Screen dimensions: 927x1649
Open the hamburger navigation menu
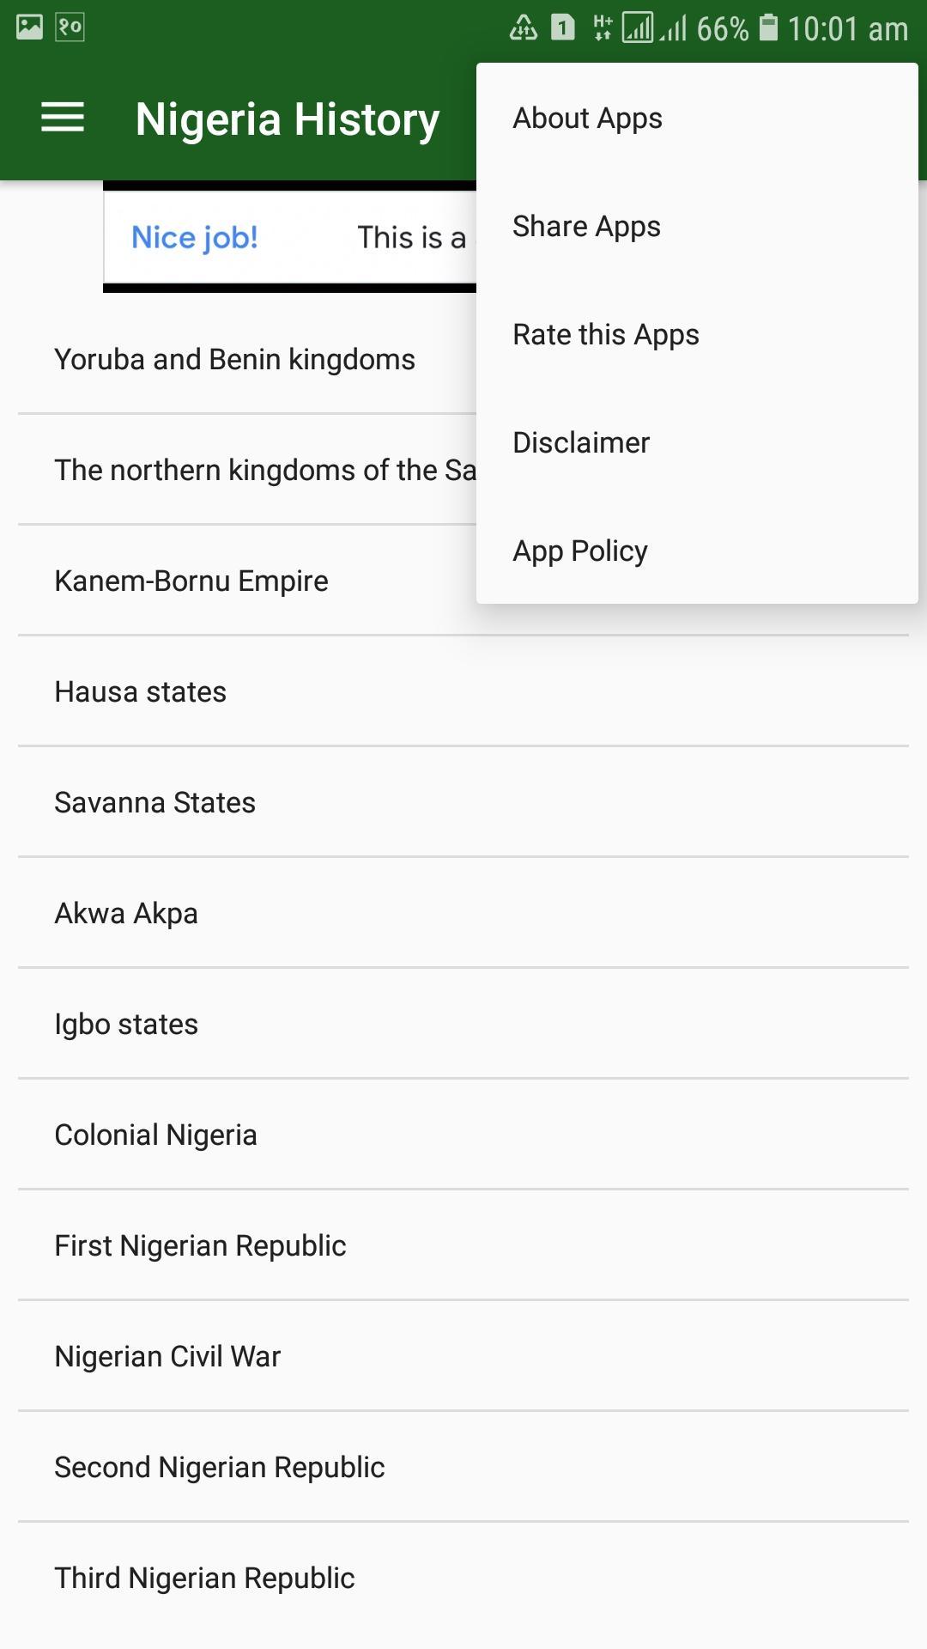pyautogui.click(x=63, y=118)
